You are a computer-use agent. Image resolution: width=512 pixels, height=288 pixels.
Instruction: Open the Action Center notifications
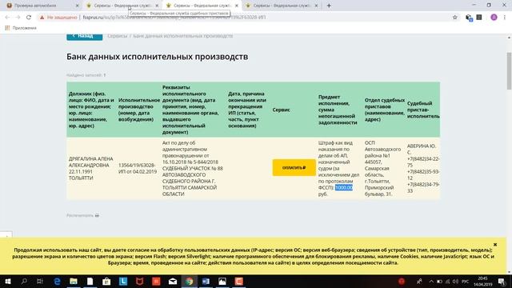pos(502,281)
